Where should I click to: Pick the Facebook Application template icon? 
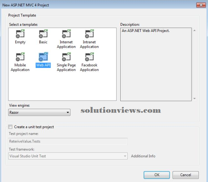click(89, 57)
